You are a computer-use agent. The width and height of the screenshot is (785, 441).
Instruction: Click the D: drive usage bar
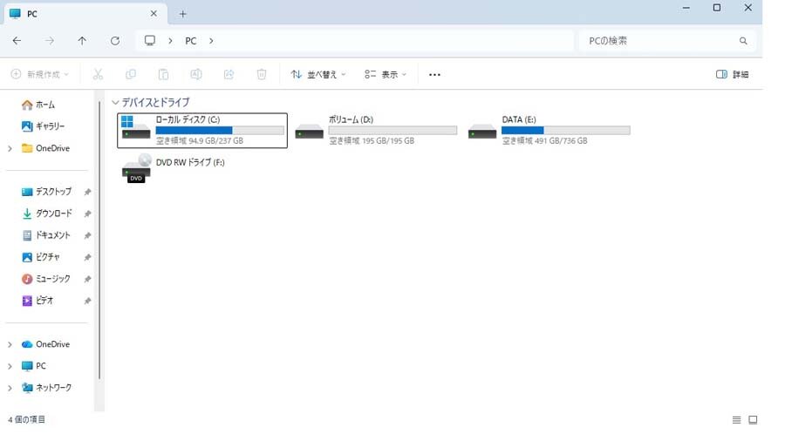(393, 131)
